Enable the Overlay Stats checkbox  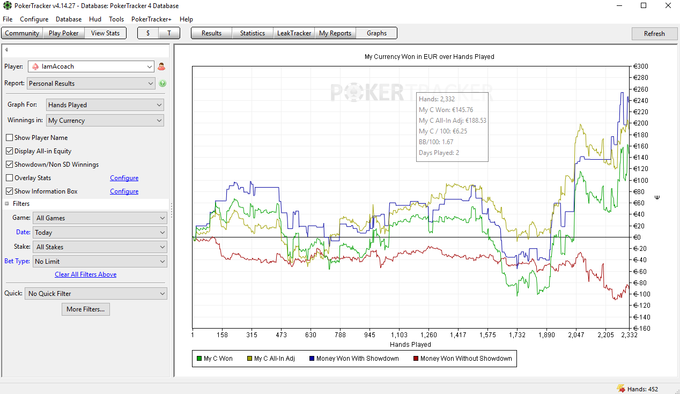10,178
